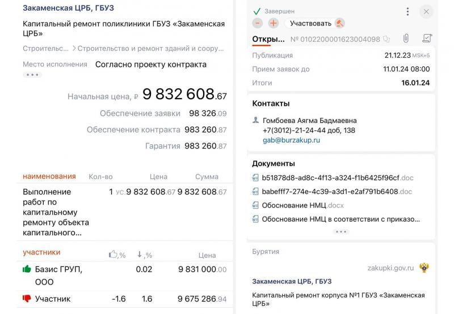Open document b51878d8-ad8c .doc file
The width and height of the screenshot is (454, 314).
click(338, 178)
